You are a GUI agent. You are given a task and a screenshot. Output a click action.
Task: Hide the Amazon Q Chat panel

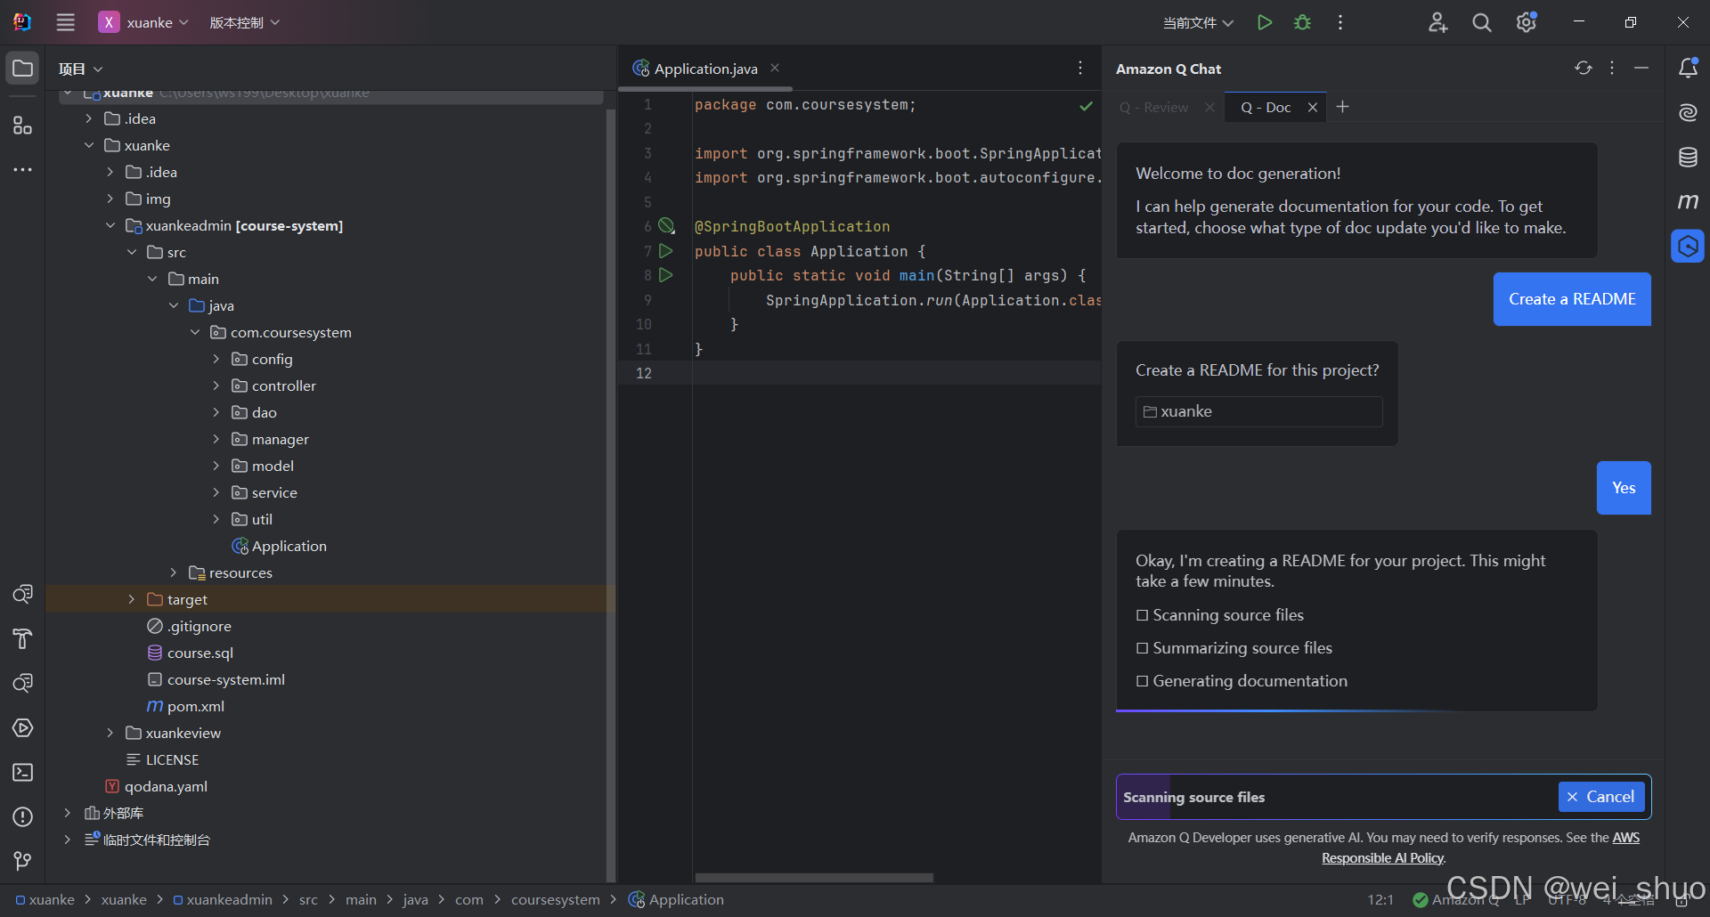1641,68
